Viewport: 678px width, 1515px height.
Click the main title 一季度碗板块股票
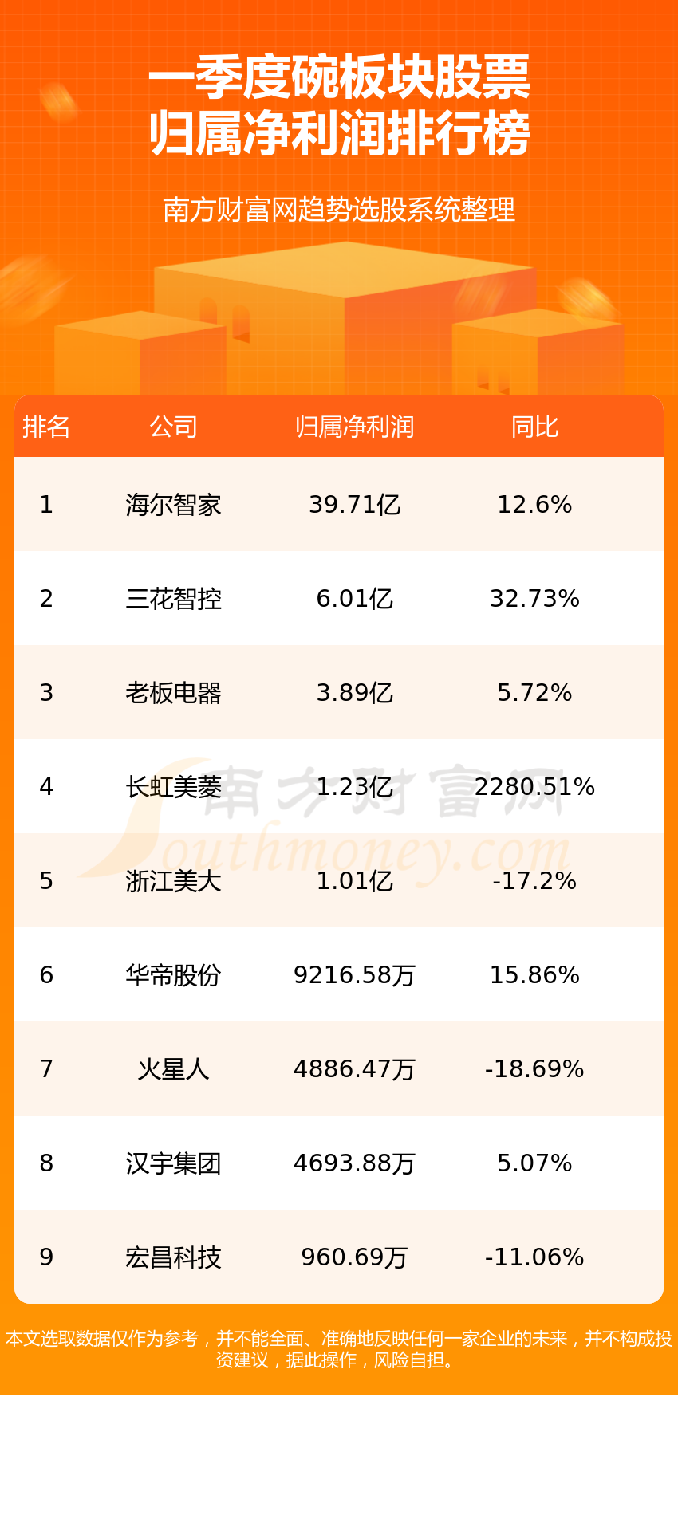339,77
